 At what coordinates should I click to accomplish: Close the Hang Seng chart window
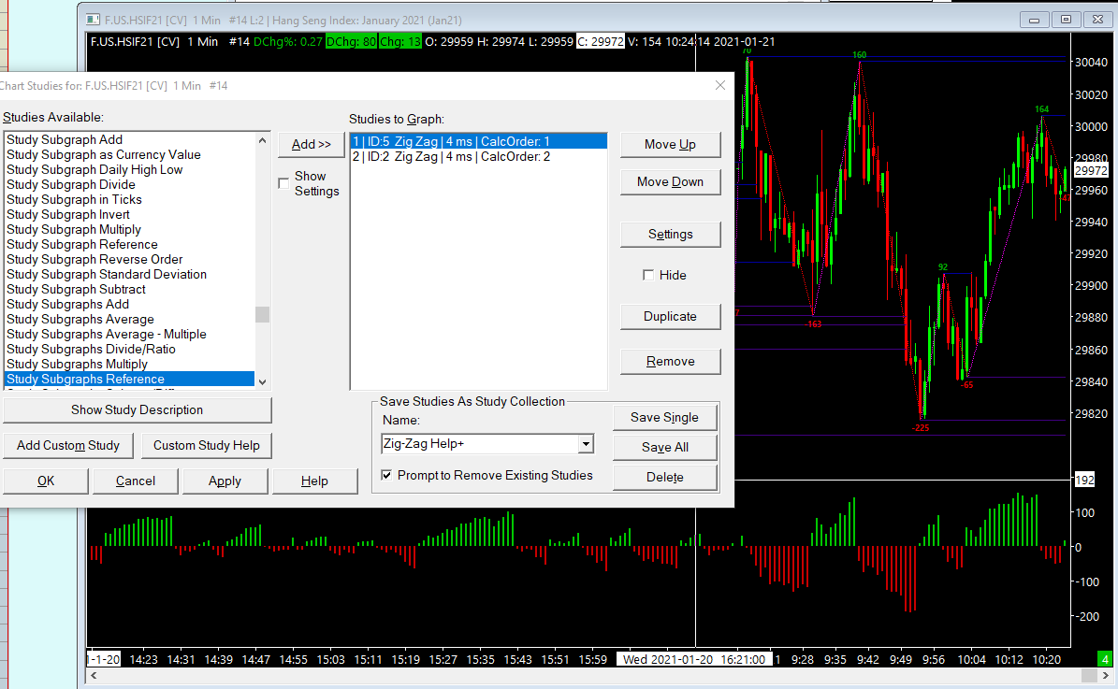pos(1098,20)
